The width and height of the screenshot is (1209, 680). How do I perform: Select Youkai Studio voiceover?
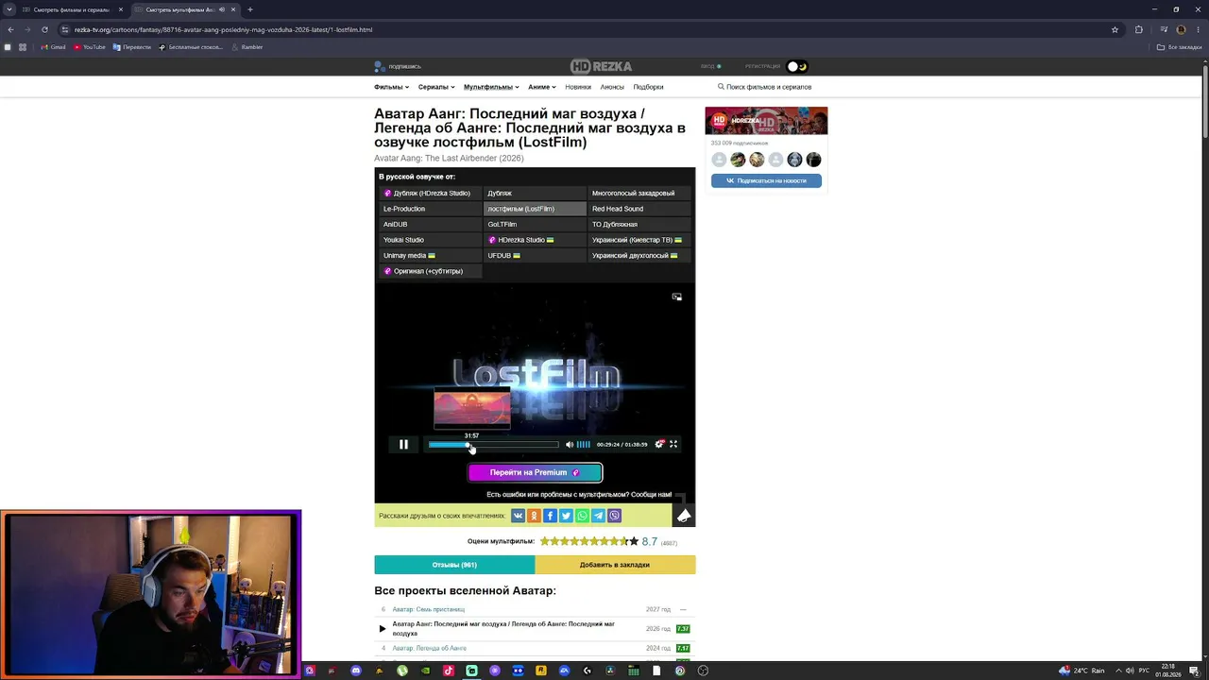(430, 240)
